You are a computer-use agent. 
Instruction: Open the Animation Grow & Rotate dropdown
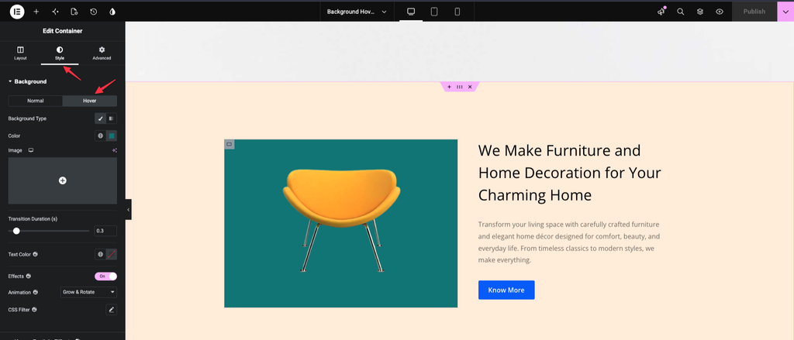[x=88, y=292]
